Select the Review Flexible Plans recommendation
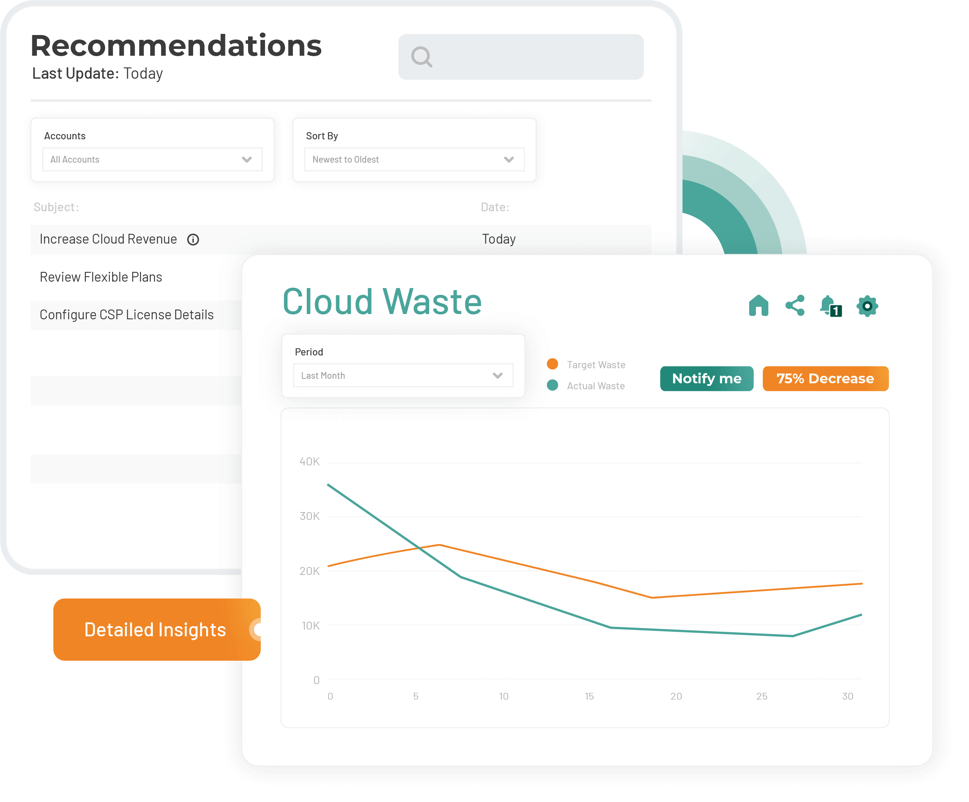 click(101, 277)
